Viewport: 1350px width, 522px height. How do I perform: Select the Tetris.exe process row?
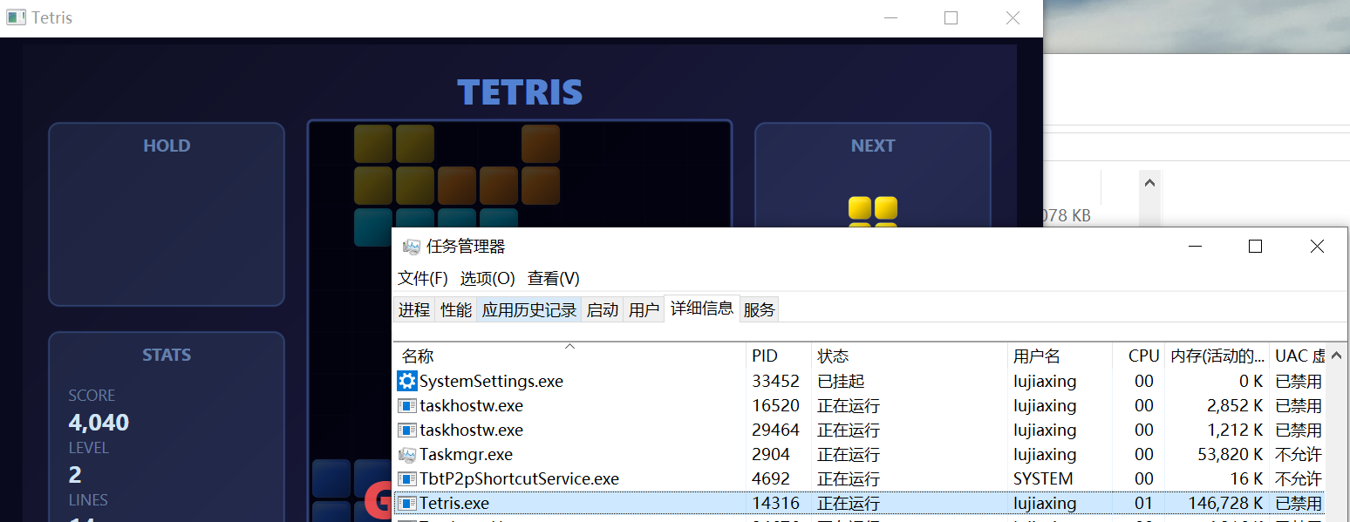pos(610,503)
